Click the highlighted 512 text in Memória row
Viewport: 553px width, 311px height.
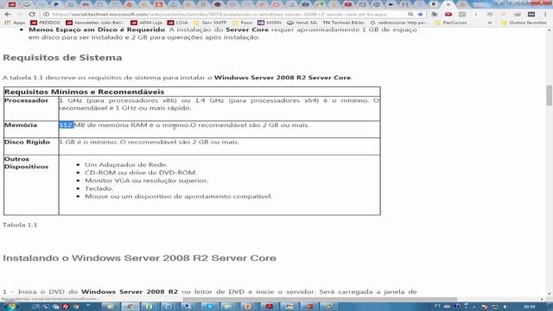(66, 124)
